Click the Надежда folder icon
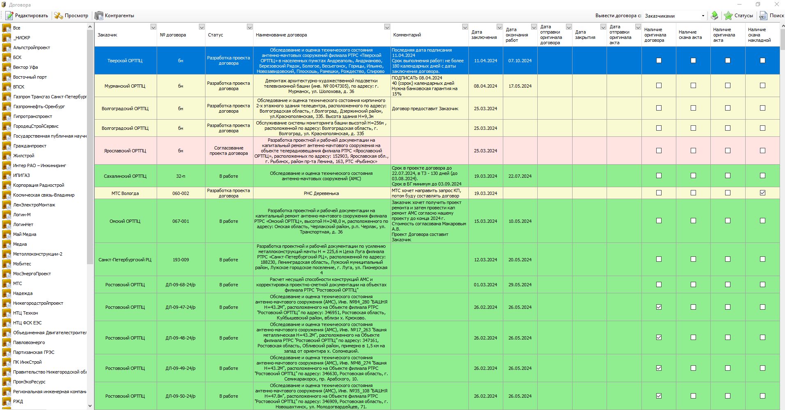The height and width of the screenshot is (410, 785). [7, 293]
